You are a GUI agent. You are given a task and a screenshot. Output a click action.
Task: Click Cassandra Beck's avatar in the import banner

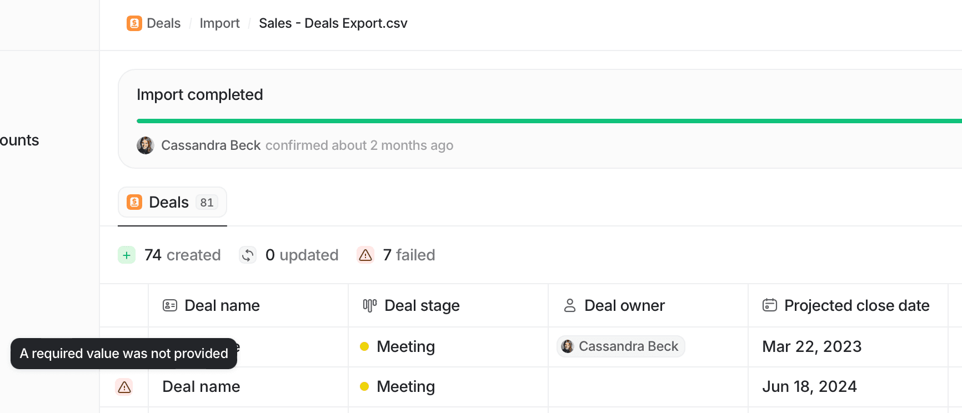(145, 145)
